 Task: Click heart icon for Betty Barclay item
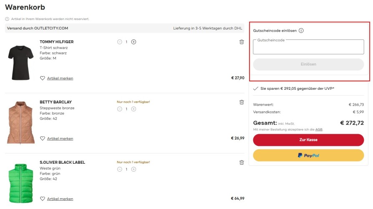(x=42, y=138)
